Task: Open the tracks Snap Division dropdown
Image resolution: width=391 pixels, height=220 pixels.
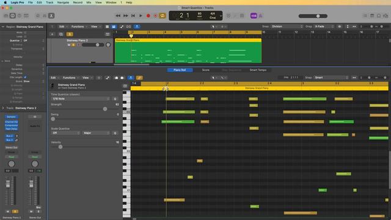Action: click(287, 26)
